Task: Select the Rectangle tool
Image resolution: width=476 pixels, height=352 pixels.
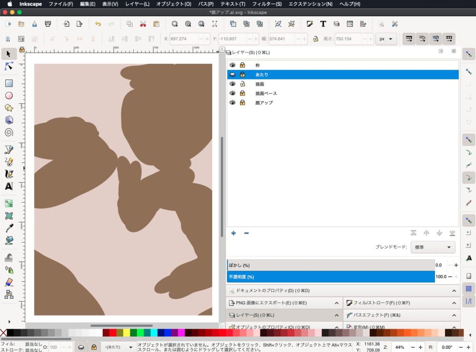Action: click(x=9, y=83)
